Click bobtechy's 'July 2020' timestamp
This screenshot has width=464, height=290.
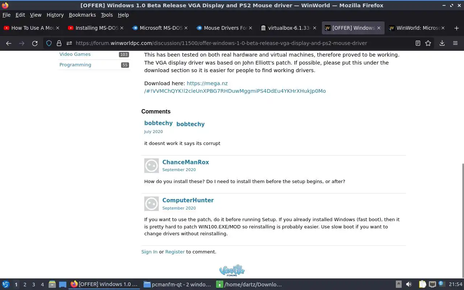[153, 132]
